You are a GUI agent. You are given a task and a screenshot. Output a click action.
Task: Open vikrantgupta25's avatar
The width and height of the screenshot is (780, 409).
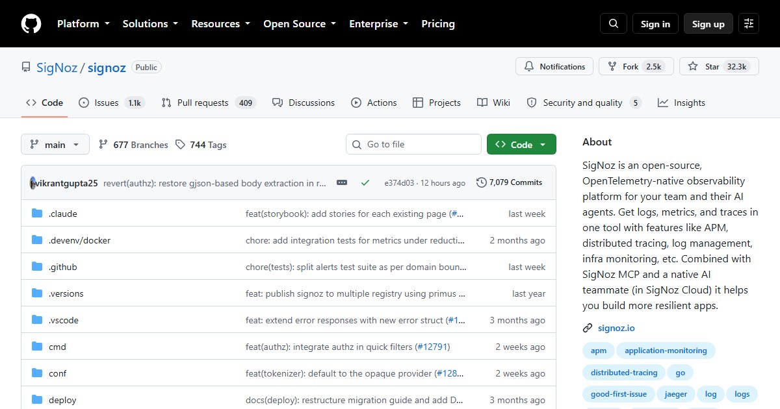pos(33,183)
